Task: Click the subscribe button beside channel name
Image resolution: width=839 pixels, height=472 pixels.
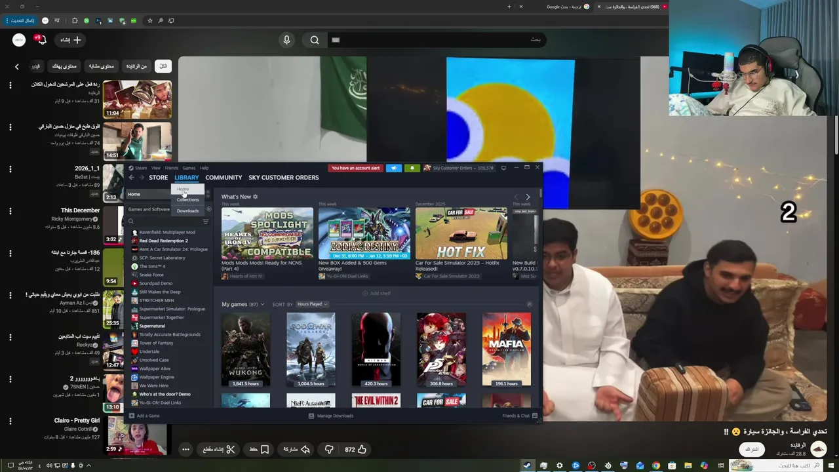Action: tap(751, 449)
